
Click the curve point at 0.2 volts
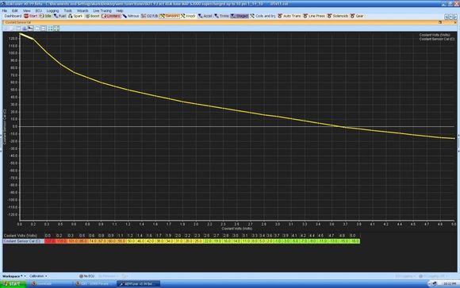33,39
